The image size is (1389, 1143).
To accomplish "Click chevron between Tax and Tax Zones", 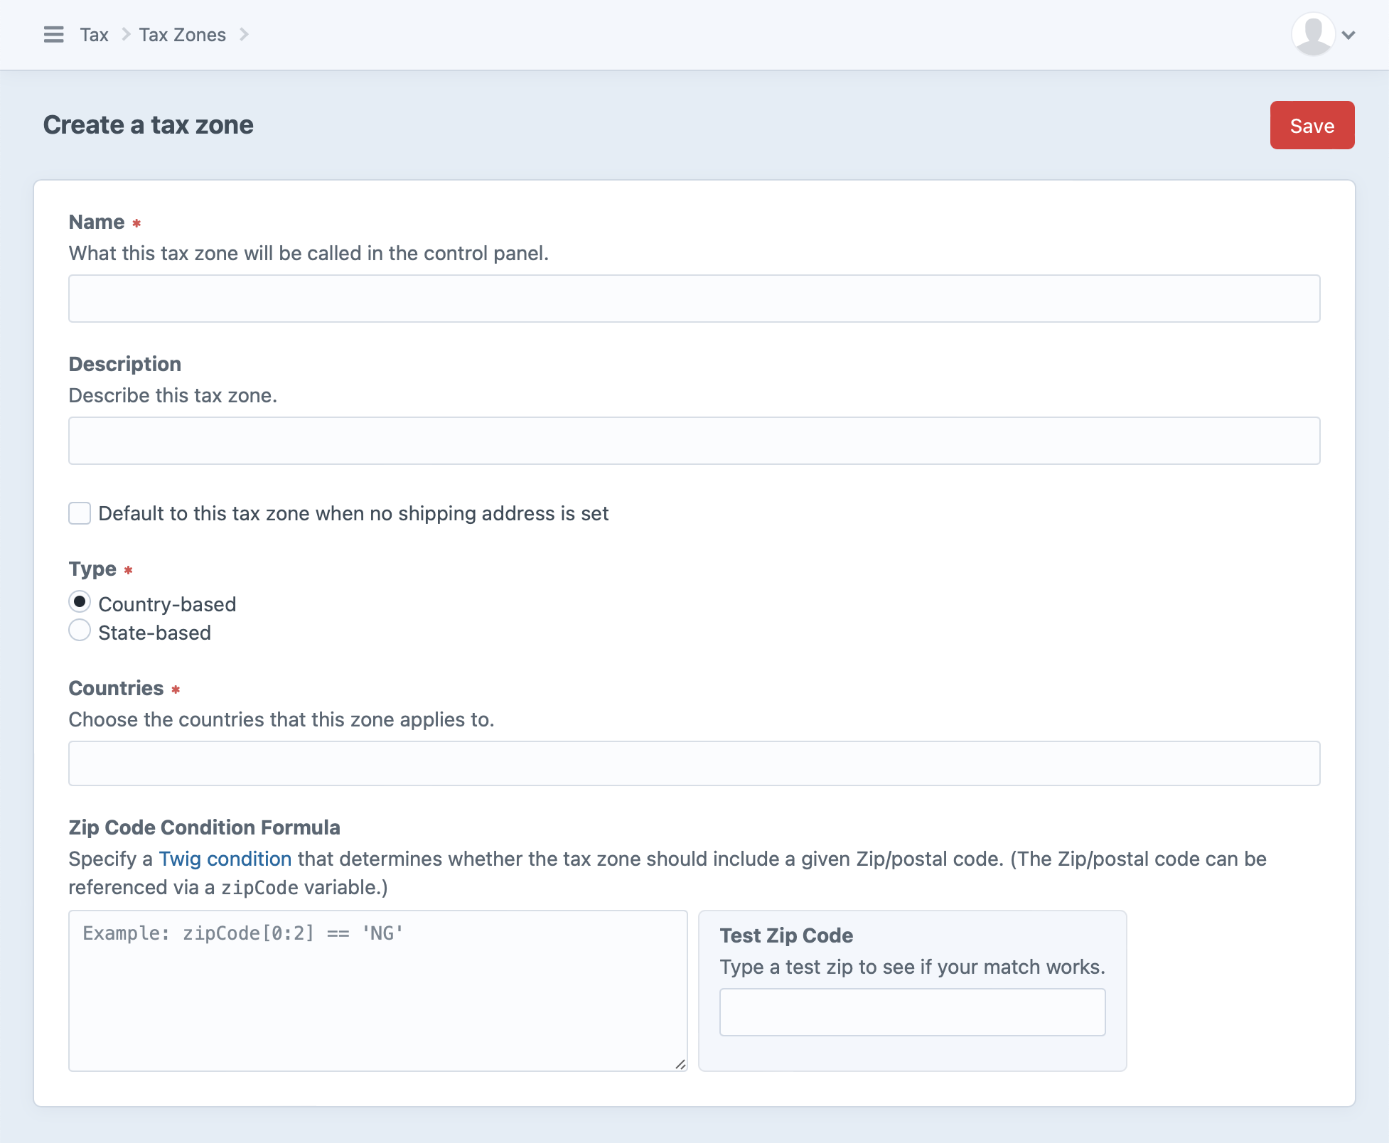I will [x=125, y=34].
